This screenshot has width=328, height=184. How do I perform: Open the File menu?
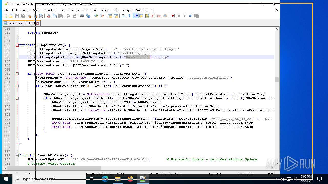click(6, 10)
